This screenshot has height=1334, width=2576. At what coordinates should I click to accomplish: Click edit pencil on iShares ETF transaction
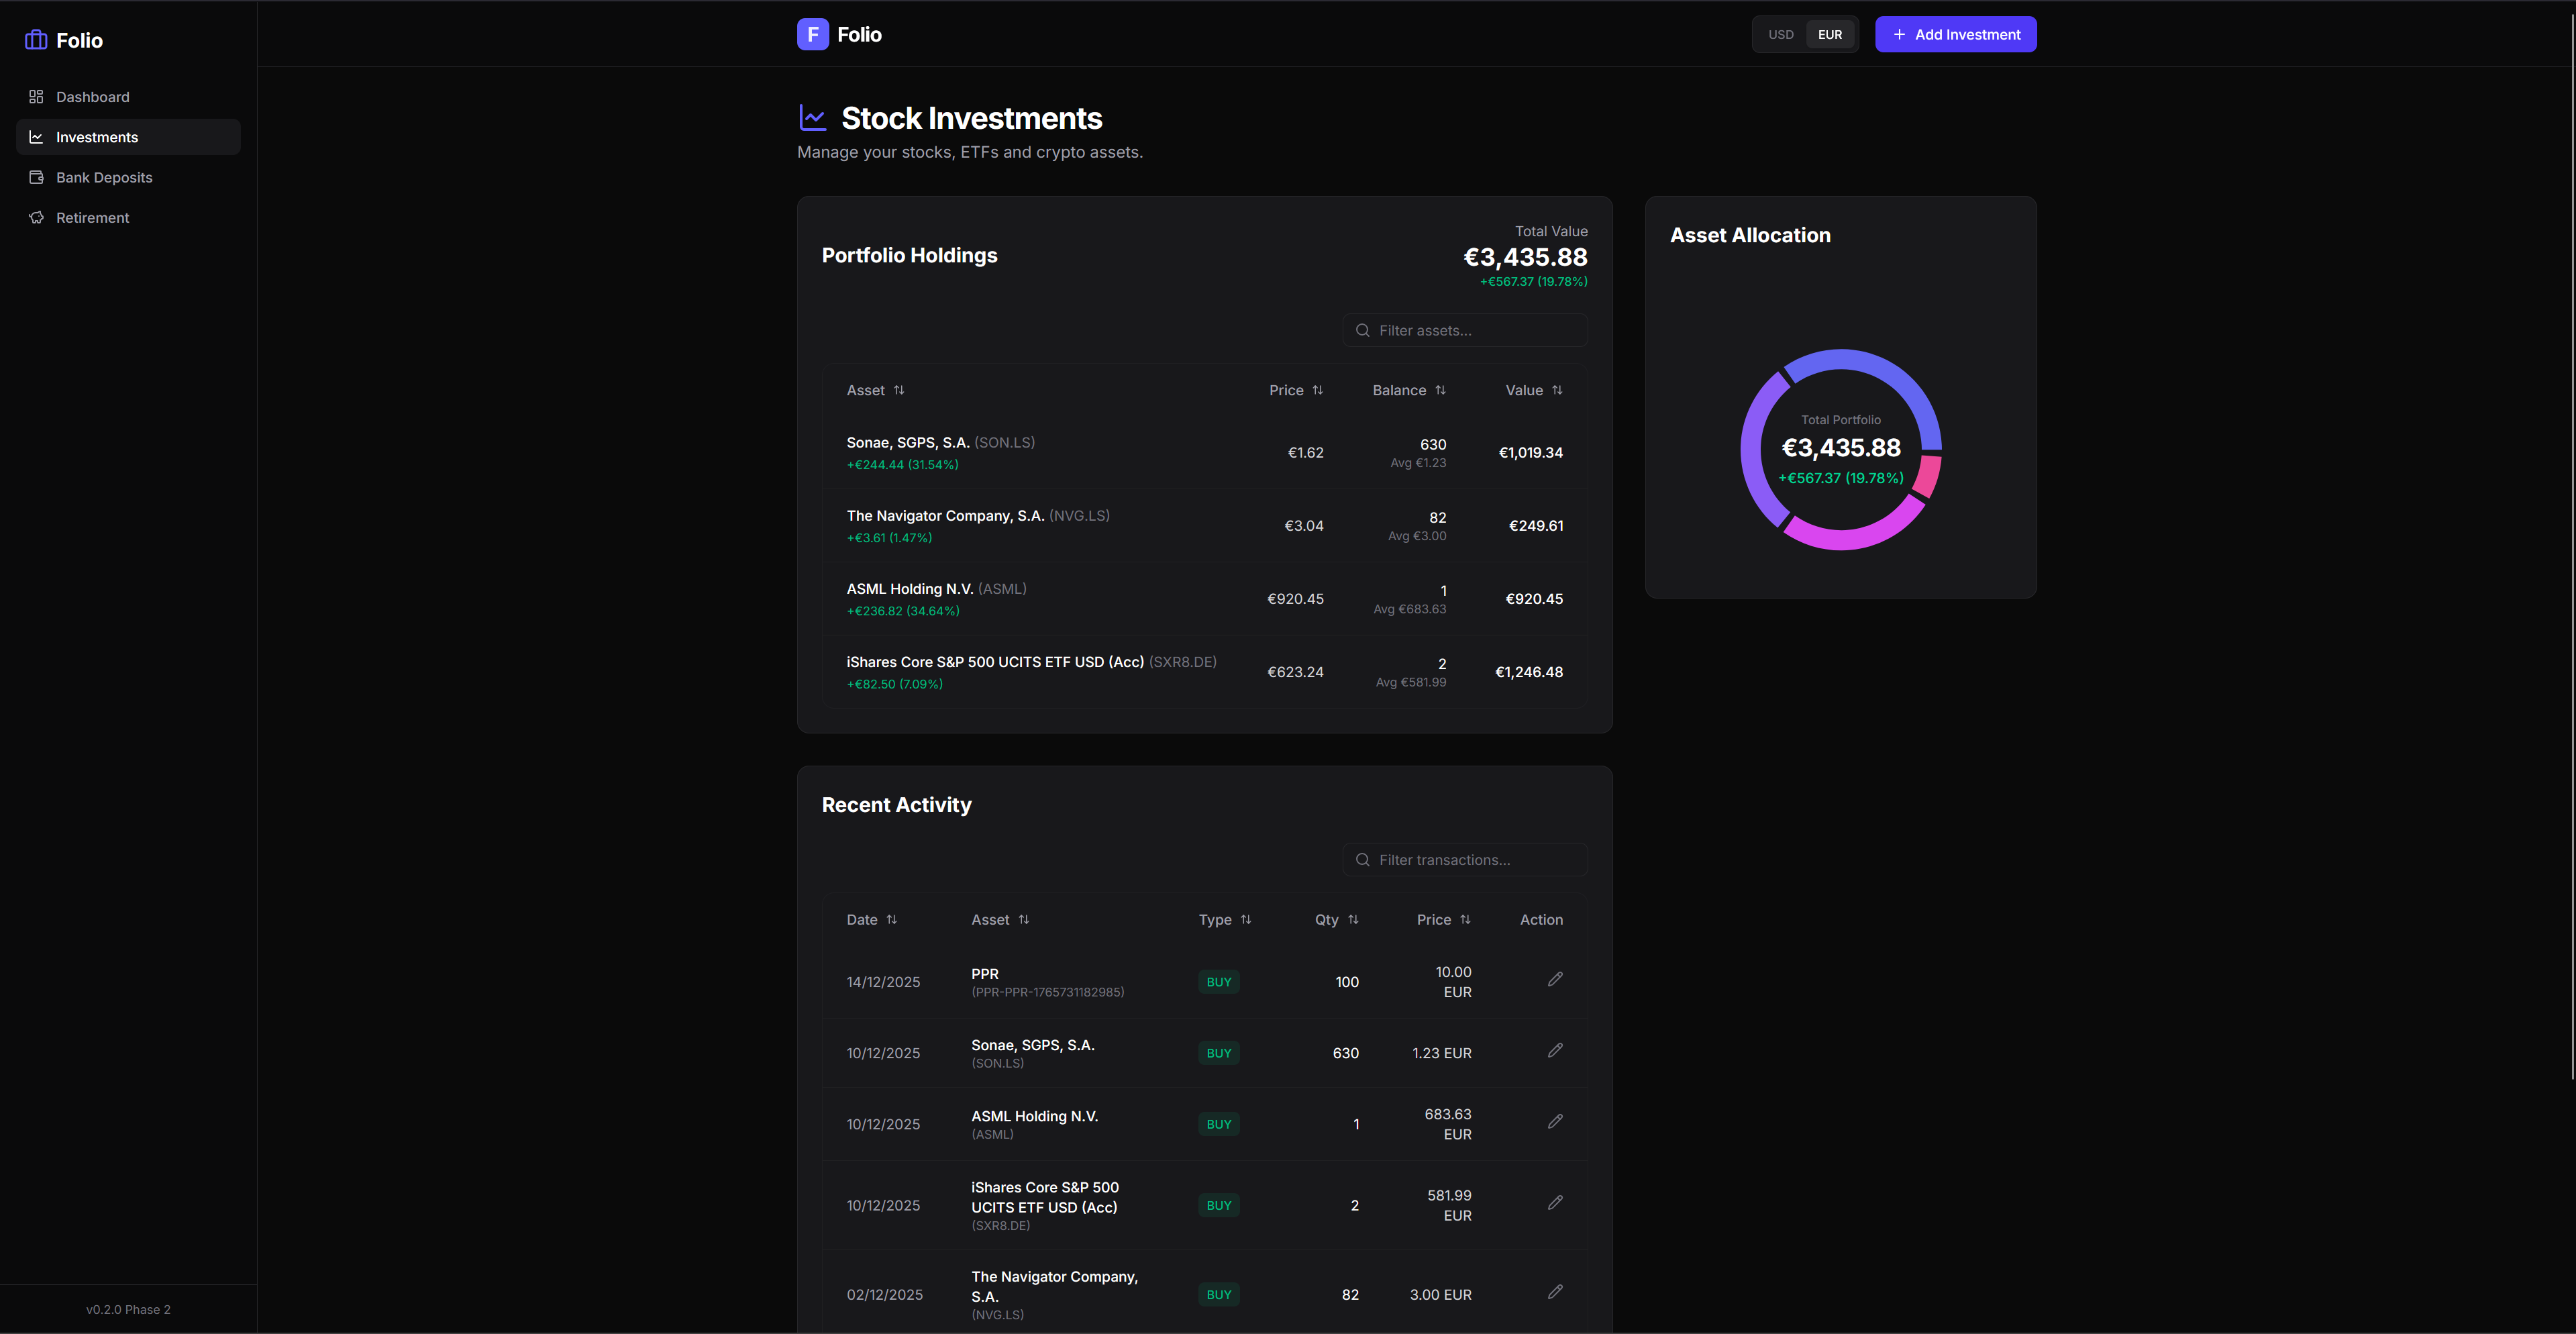(1555, 1203)
